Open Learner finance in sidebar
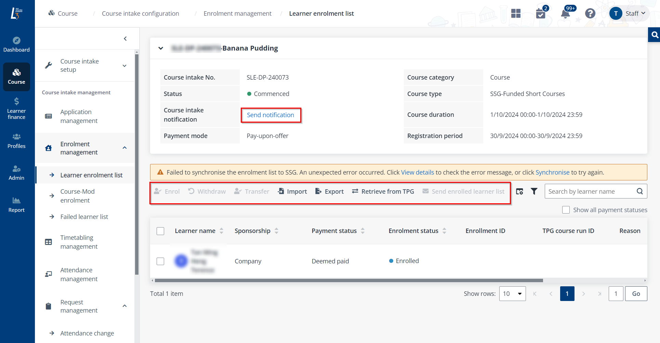The height and width of the screenshot is (343, 660). [16, 108]
